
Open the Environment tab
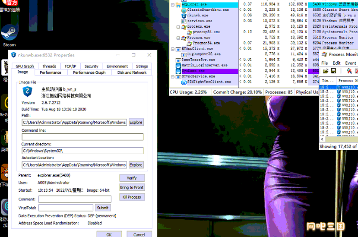[117, 66]
